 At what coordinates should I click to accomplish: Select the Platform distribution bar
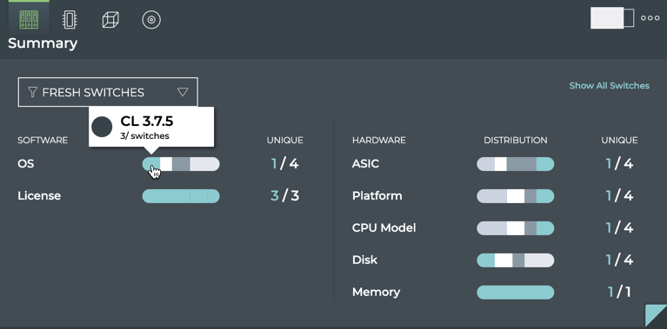coord(515,196)
